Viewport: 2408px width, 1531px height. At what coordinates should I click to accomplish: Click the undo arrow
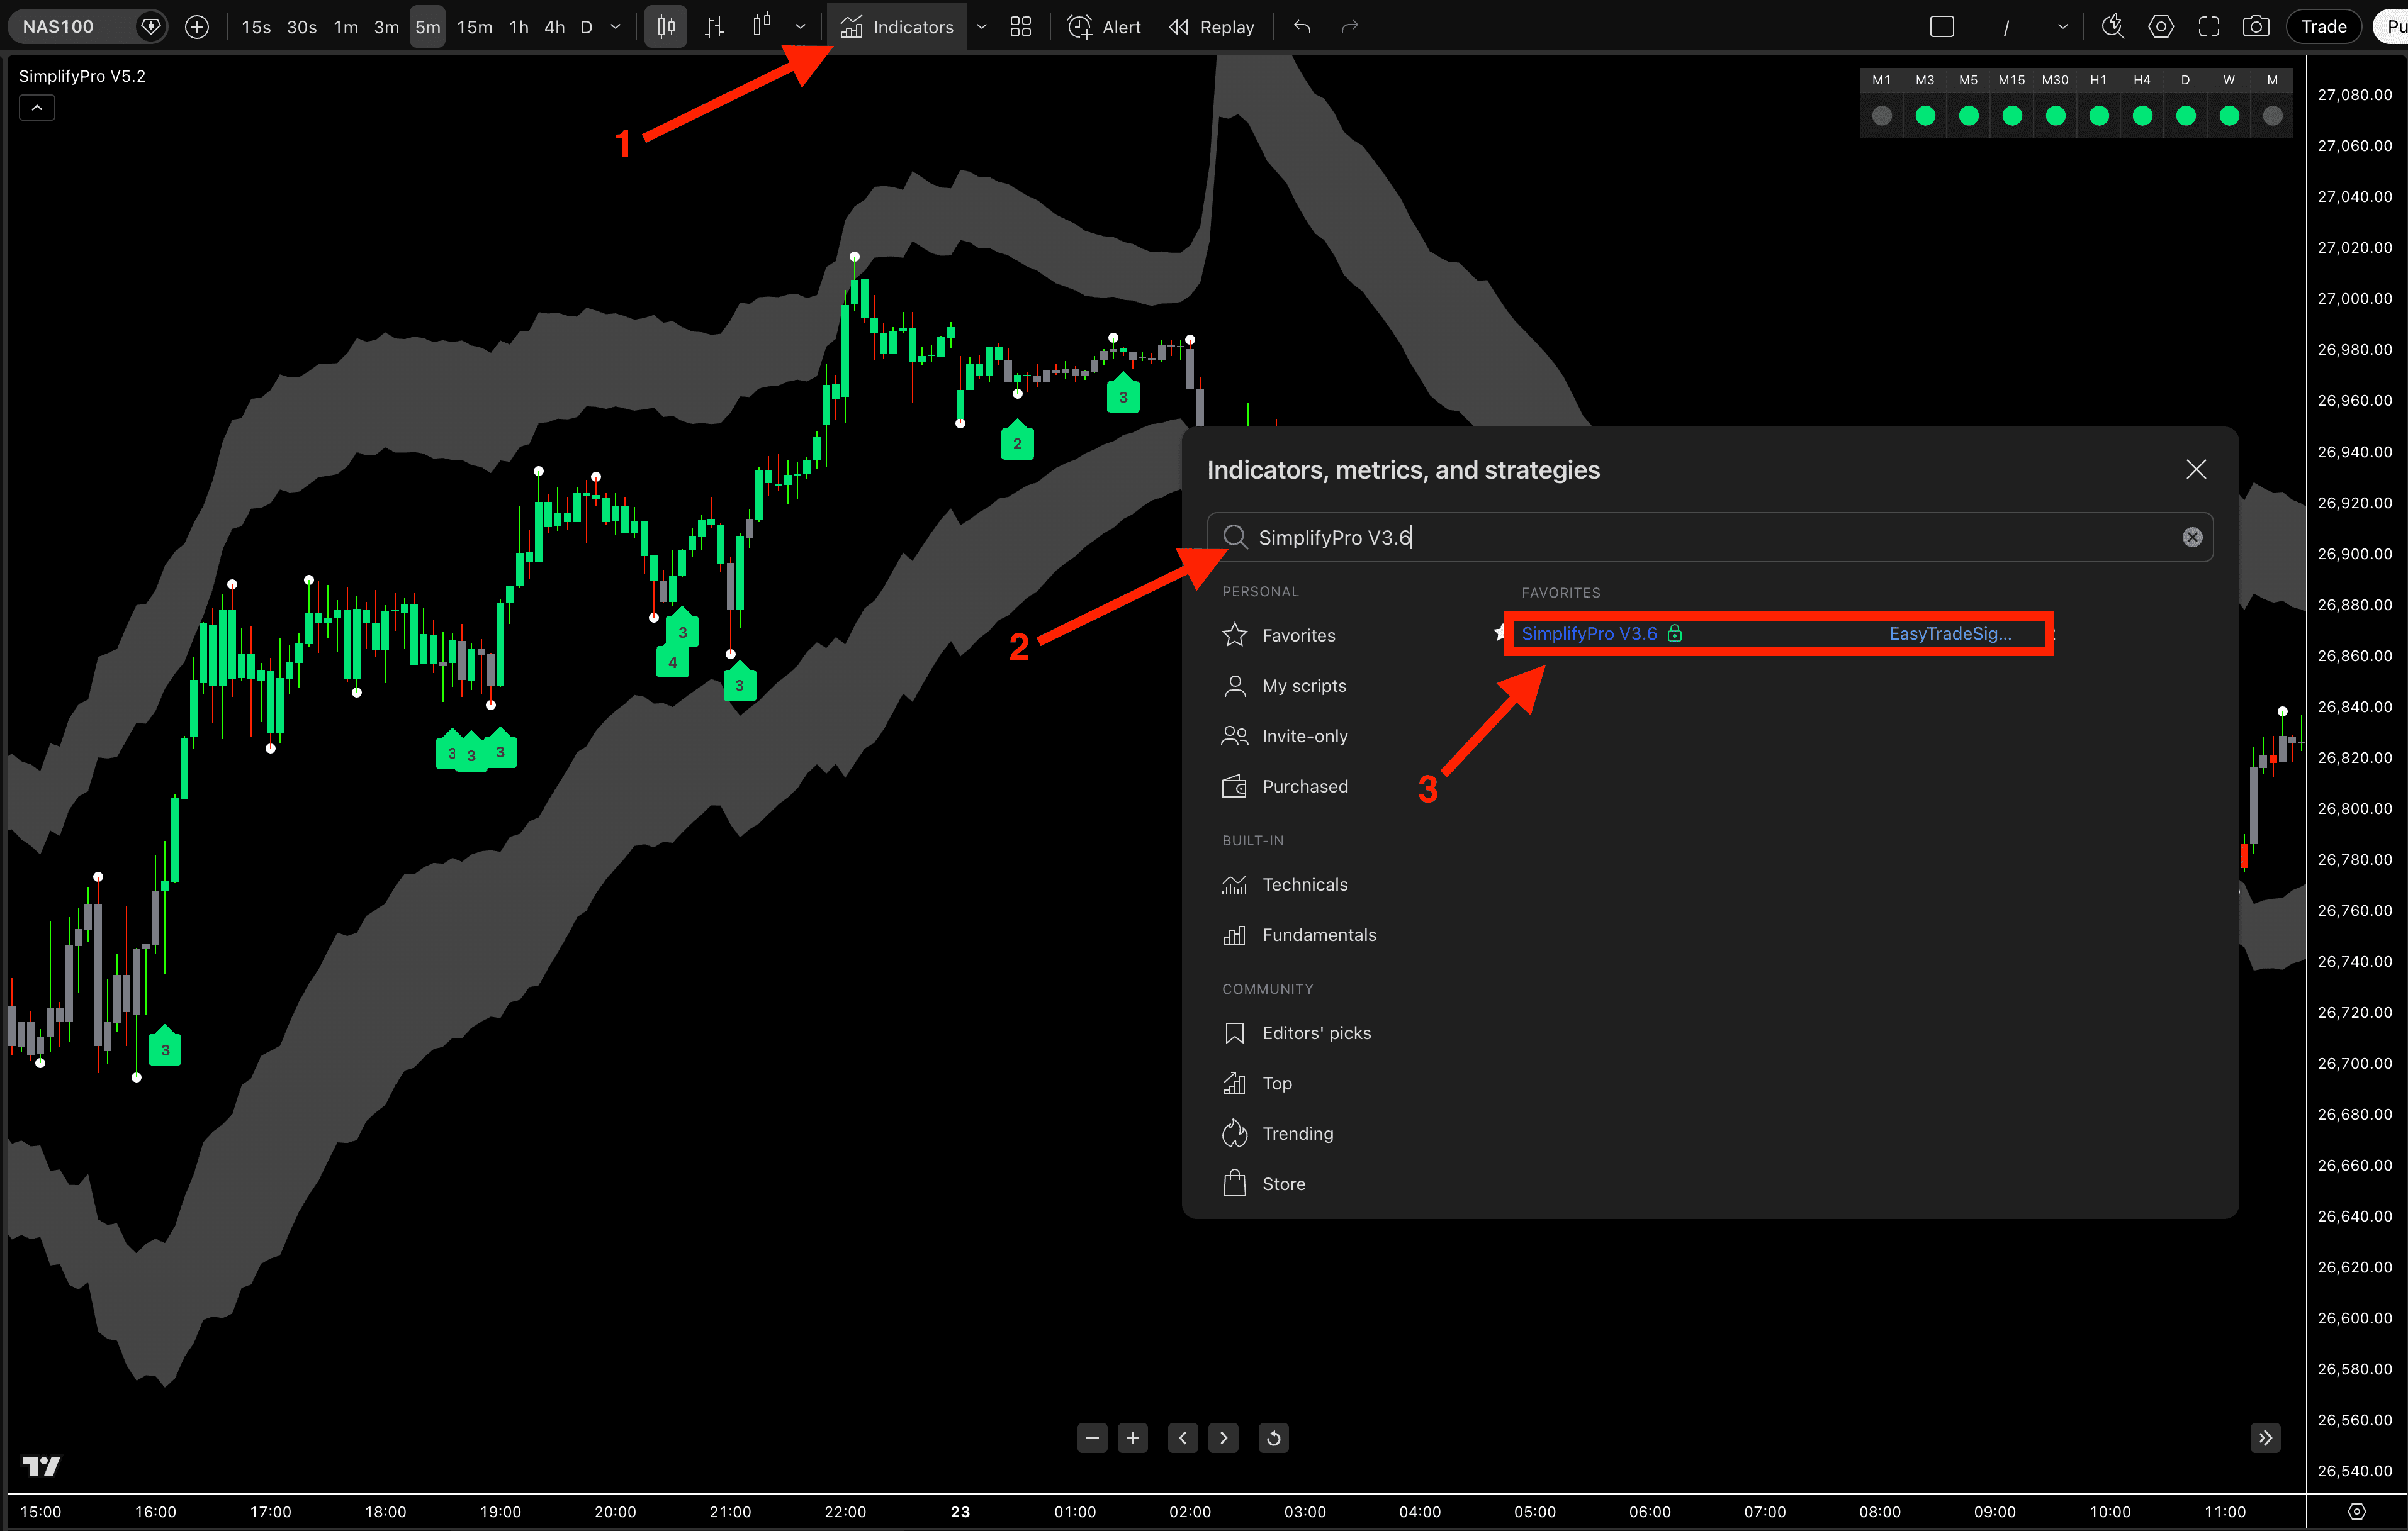click(x=1302, y=27)
